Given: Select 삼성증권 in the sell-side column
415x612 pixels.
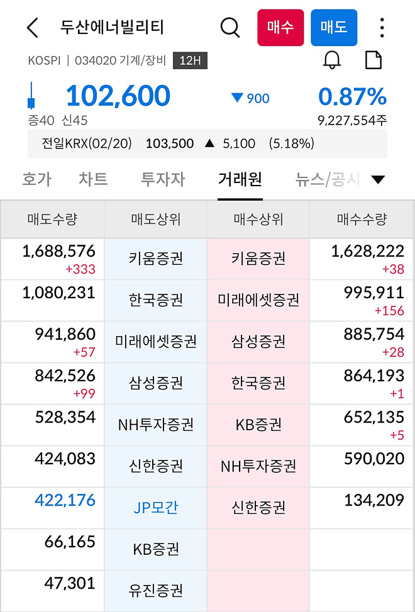Looking at the screenshot, I should (x=156, y=383).
